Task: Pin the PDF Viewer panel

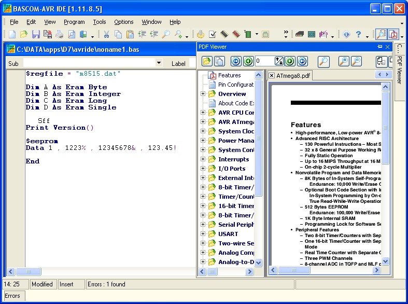Action: (380, 47)
